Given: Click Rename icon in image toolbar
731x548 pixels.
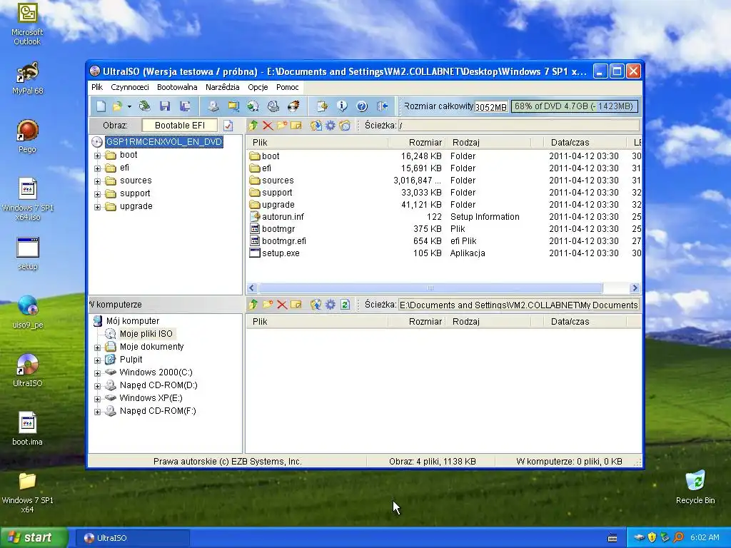Looking at the screenshot, I should pyautogui.click(x=296, y=125).
